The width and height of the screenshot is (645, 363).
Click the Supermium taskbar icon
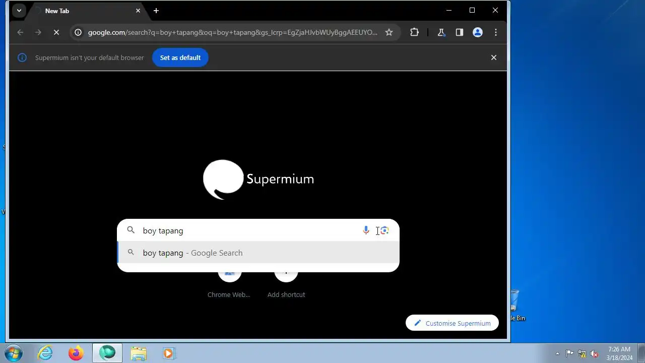(x=107, y=353)
